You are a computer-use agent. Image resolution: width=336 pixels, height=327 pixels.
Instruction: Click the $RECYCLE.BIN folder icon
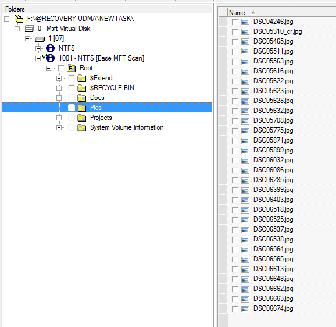[x=81, y=88]
